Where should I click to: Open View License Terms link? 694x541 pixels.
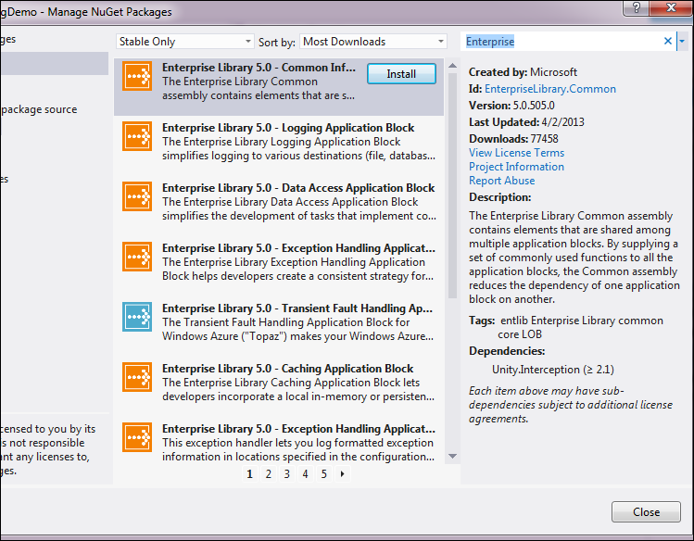coord(516,153)
